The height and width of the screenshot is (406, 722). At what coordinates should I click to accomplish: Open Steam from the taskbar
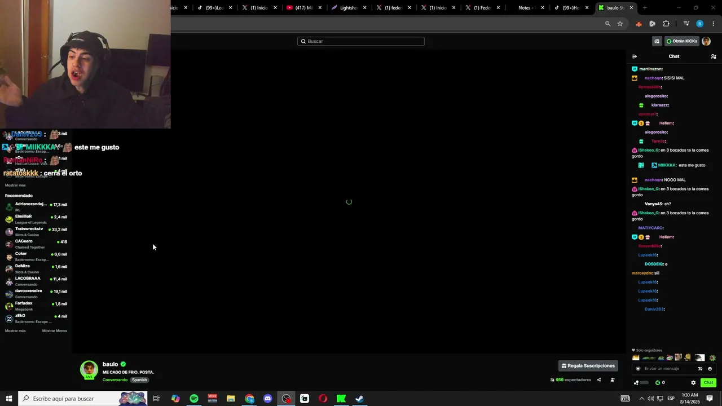tap(359, 399)
